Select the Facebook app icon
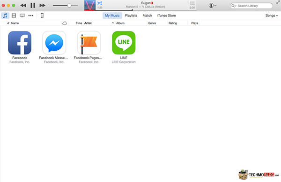The width and height of the screenshot is (281, 182). (20, 43)
